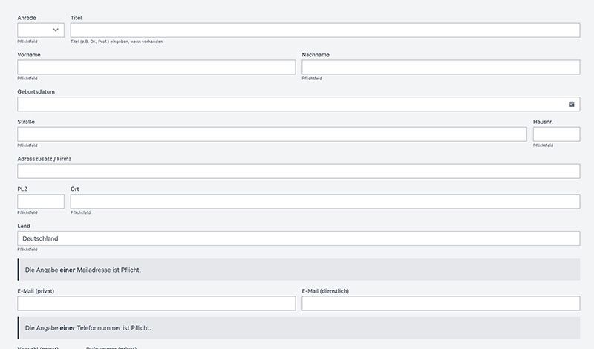The height and width of the screenshot is (349, 594).
Task: Click inside the Geburtsdatum date field
Action: (290, 105)
